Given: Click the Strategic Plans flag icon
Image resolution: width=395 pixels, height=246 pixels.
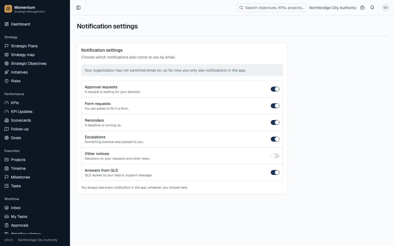Looking at the screenshot, I should [7, 46].
